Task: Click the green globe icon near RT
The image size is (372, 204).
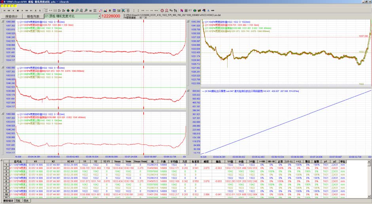Action: 195,11
